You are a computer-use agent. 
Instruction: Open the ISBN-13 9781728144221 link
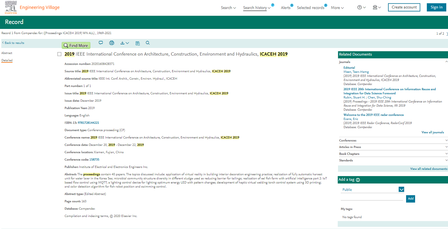click(88, 123)
